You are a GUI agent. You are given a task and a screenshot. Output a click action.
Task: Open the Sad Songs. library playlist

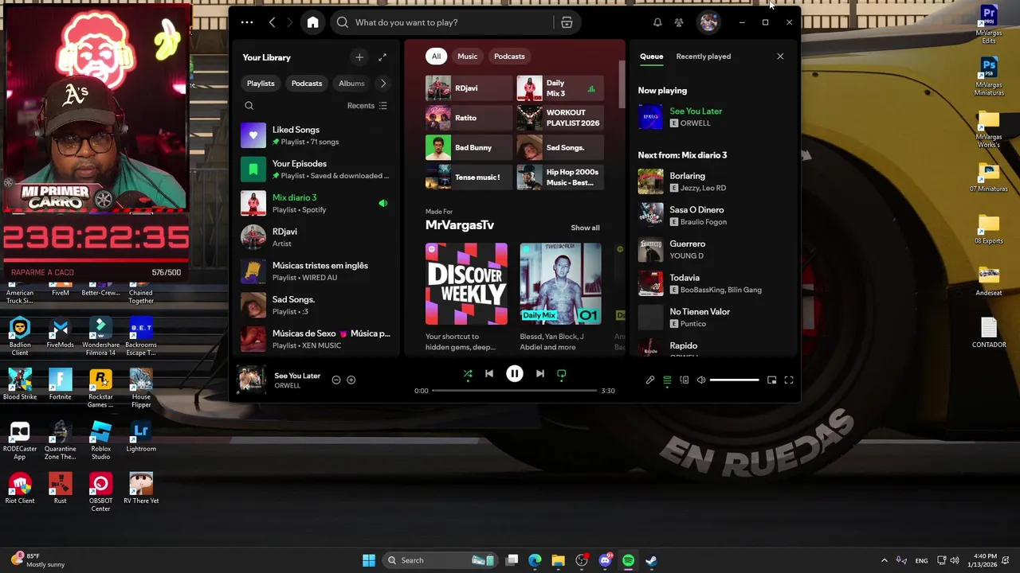(317, 305)
